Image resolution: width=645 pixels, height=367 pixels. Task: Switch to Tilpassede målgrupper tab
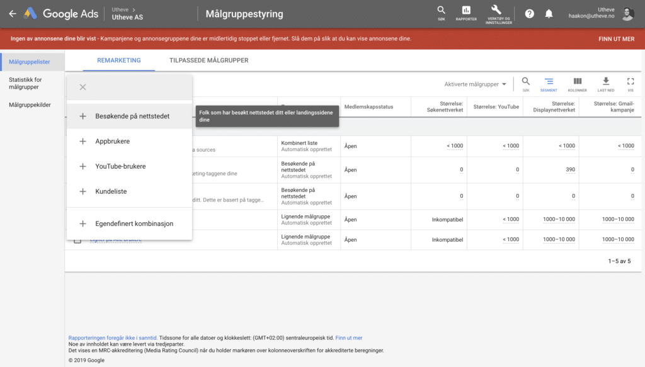[x=209, y=60]
